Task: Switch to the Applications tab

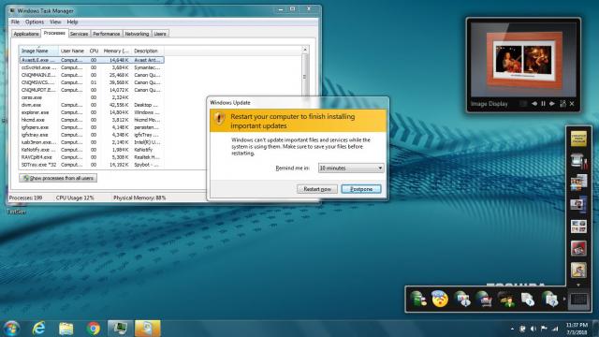Action: click(26, 34)
